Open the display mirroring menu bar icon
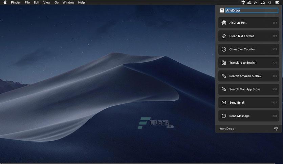The image size is (283, 164). coord(262,2)
